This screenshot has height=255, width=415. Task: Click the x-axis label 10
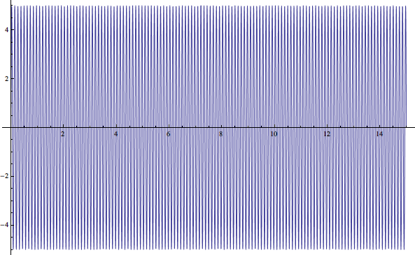point(274,134)
